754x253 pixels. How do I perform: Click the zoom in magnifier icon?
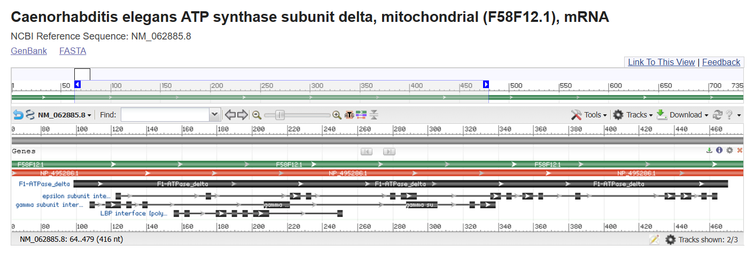click(x=337, y=115)
